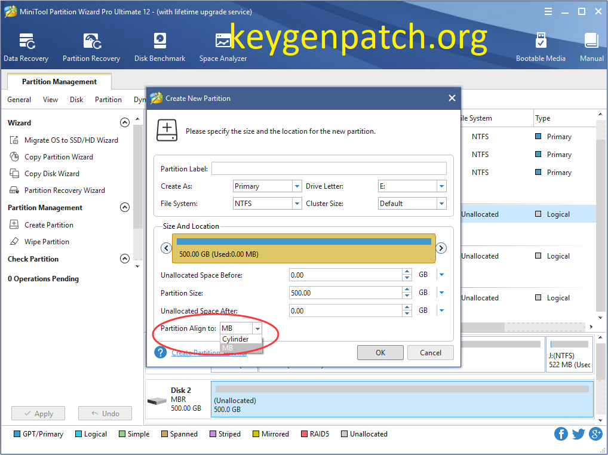608x455 pixels.
Task: Click the Cancel button
Action: (431, 353)
